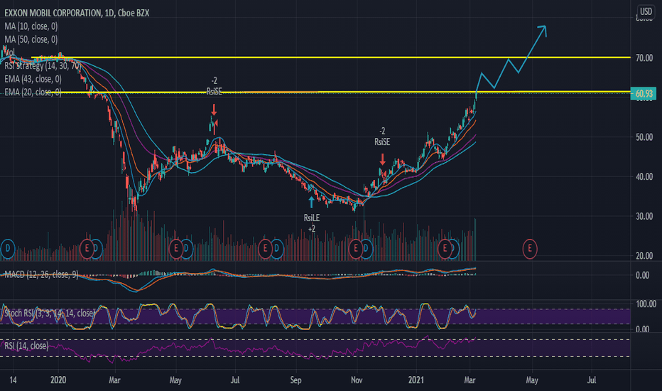Click the 30.00 price axis label
Viewport: 662px width, 391px height.
point(644,216)
